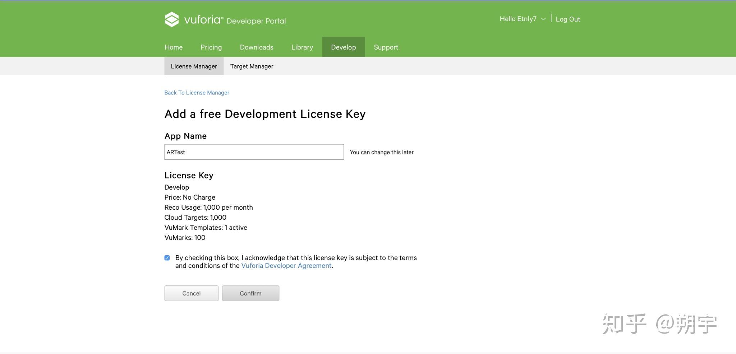
Task: Switch to the License Manager subtab
Action: [194, 66]
